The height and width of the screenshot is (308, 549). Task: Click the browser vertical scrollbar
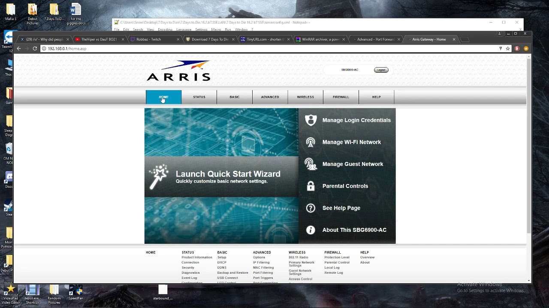528,145
